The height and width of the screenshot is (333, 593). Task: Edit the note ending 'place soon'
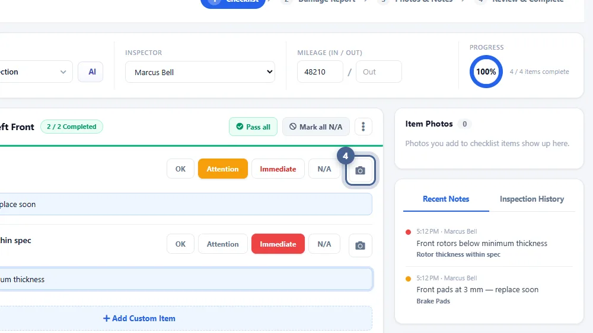[x=186, y=205]
